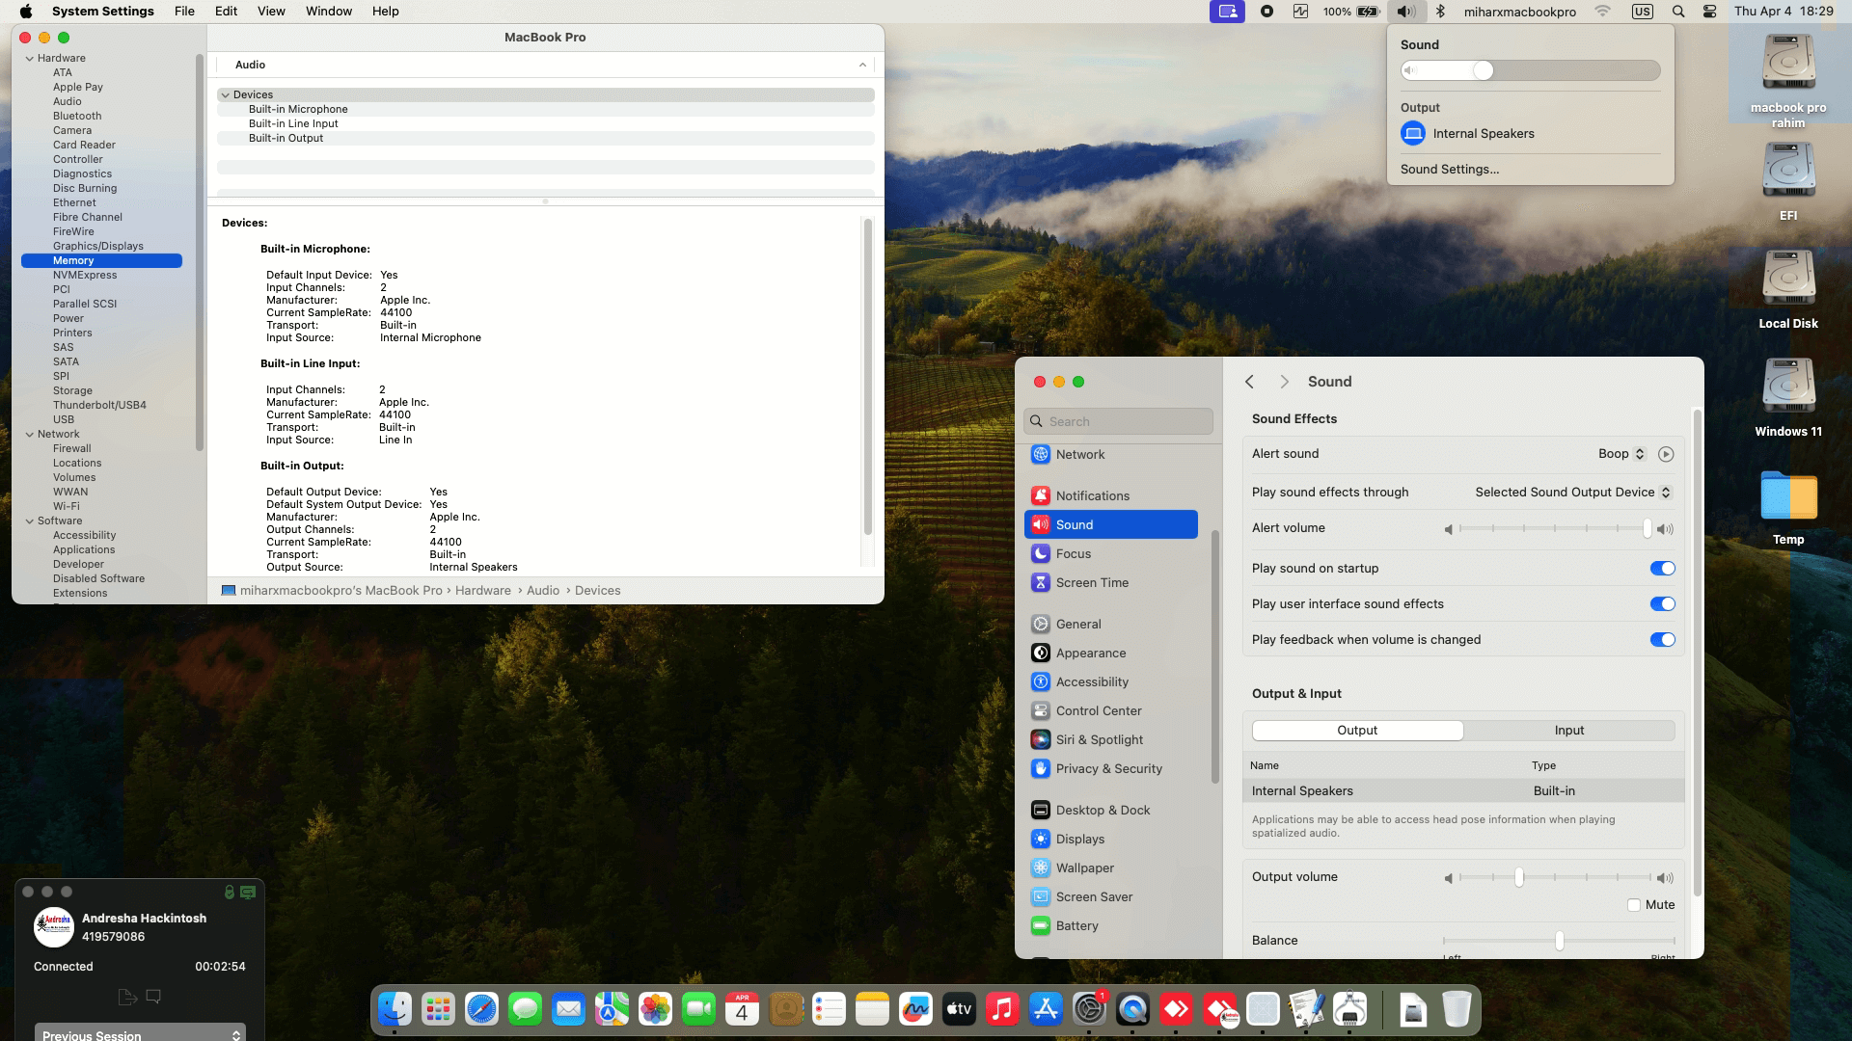Open Siri & Spotlight settings pane
The width and height of the screenshot is (1852, 1041).
click(x=1099, y=739)
